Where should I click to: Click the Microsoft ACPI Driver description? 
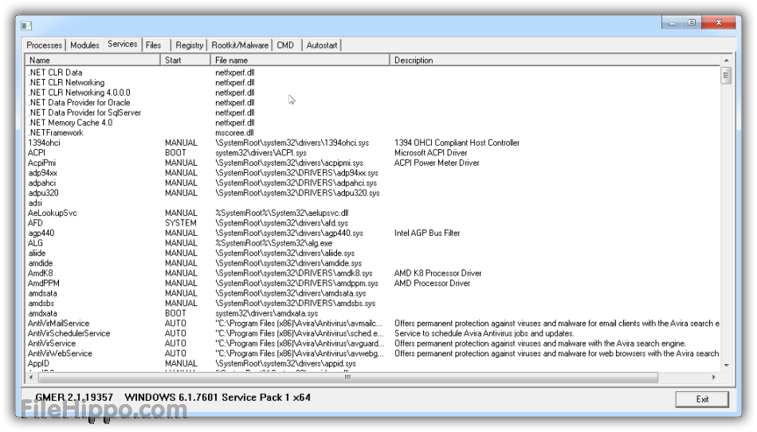[x=430, y=152]
